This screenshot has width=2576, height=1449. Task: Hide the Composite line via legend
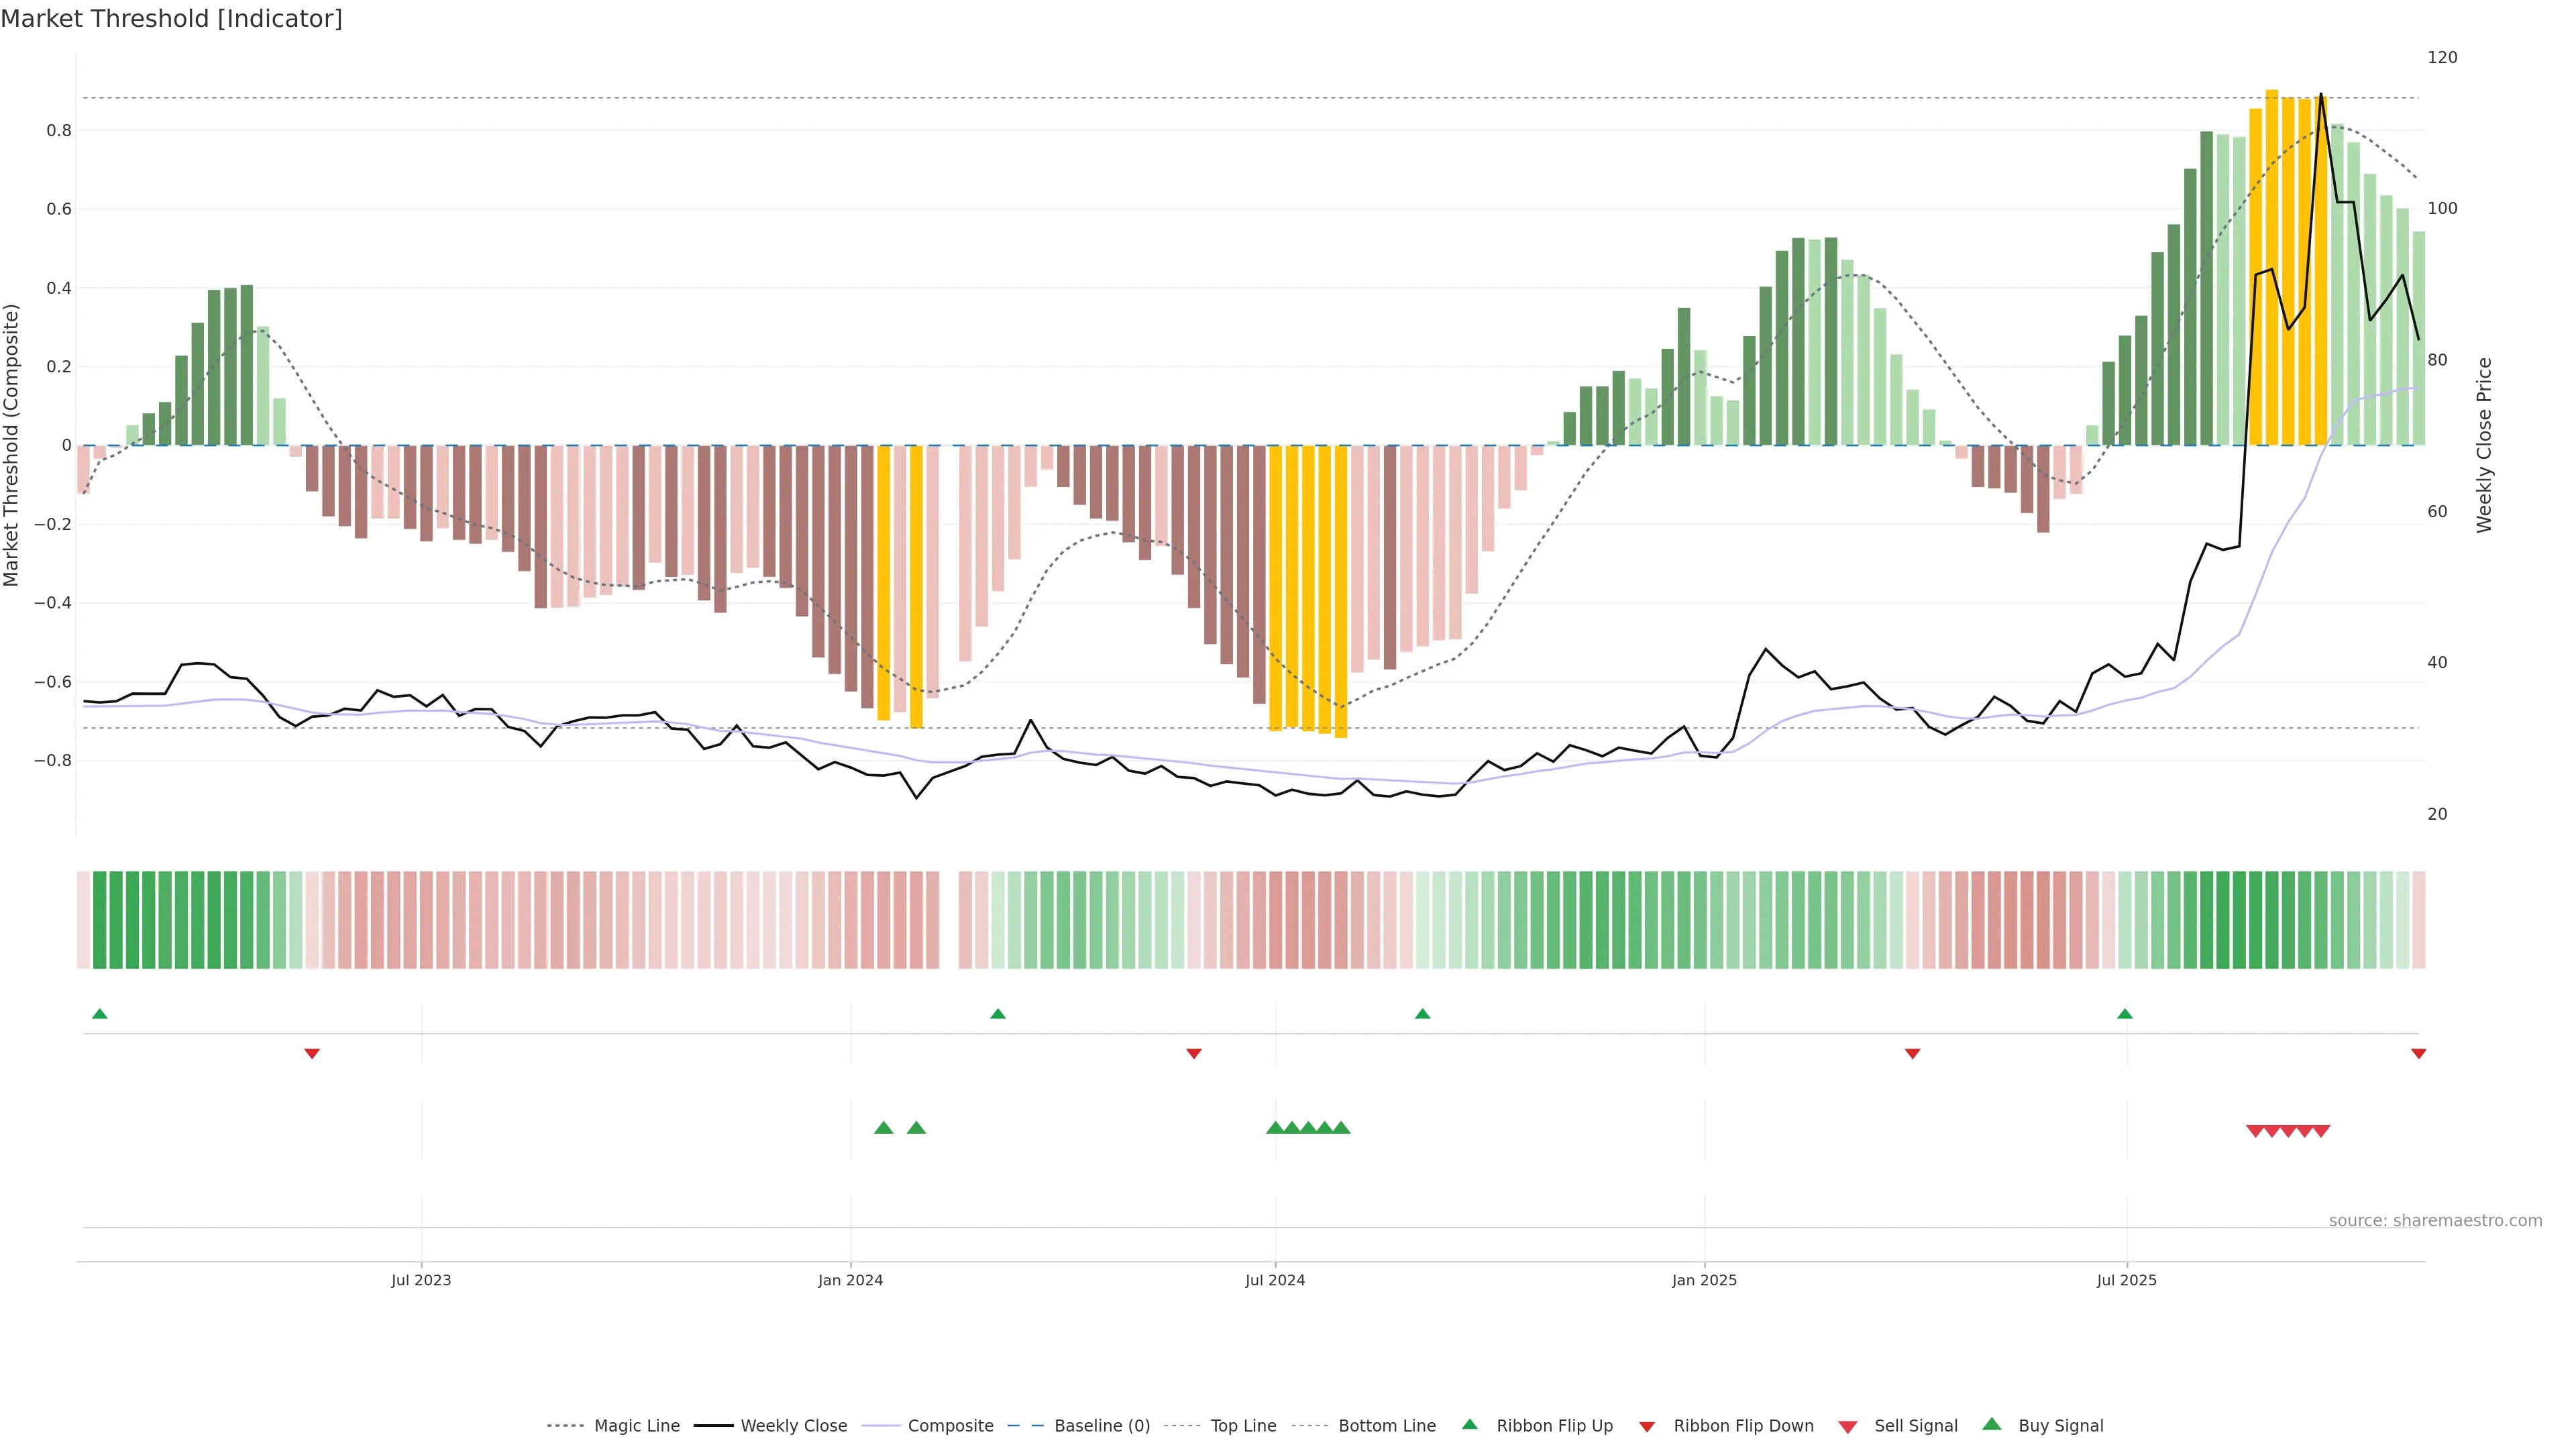point(950,1426)
